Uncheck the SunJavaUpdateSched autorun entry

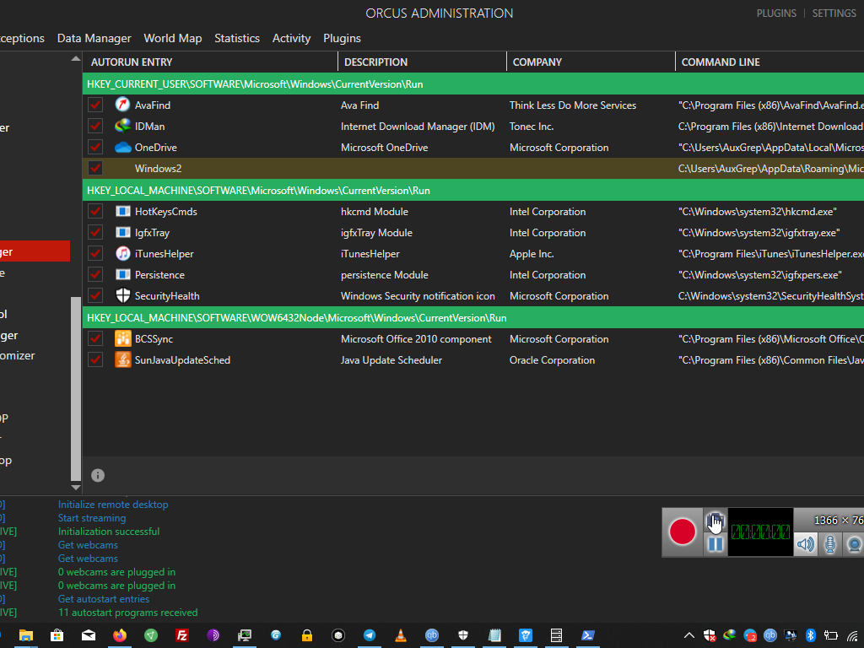[x=95, y=359]
